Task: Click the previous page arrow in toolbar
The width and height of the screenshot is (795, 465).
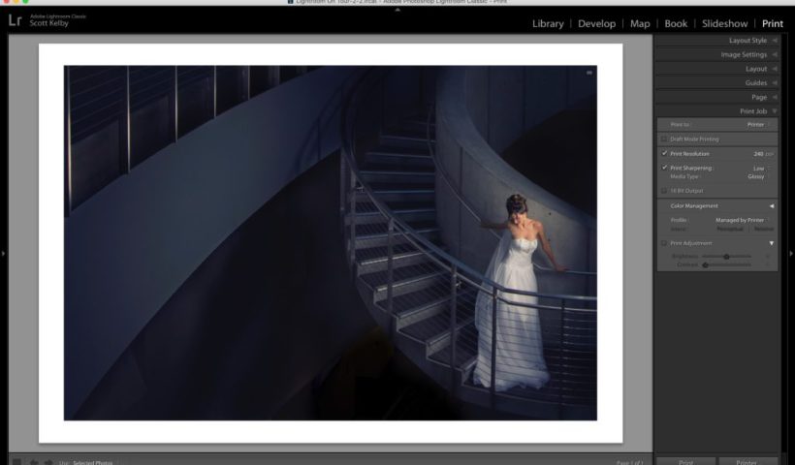Action: [33, 462]
